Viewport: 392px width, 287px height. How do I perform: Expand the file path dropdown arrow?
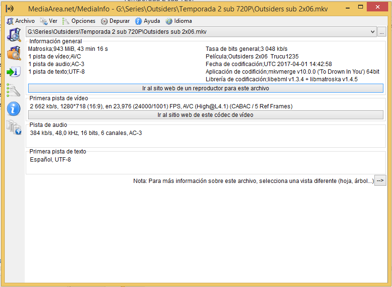[372, 32]
